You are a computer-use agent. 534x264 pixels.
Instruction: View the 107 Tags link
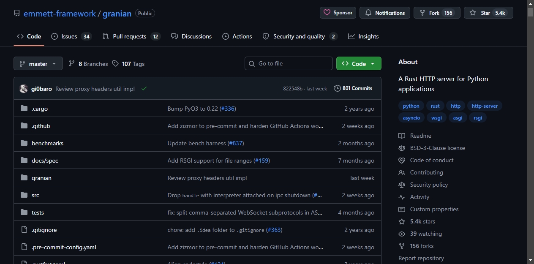pyautogui.click(x=128, y=64)
